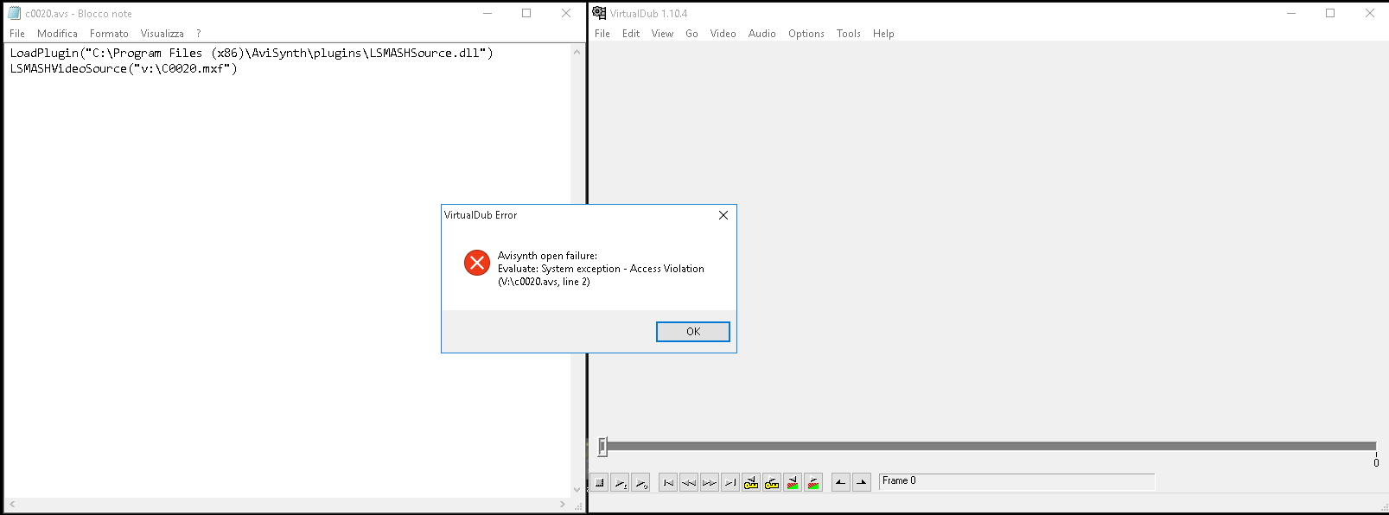Minimize the Notepad window
This screenshot has width=1389, height=515.
click(487, 13)
